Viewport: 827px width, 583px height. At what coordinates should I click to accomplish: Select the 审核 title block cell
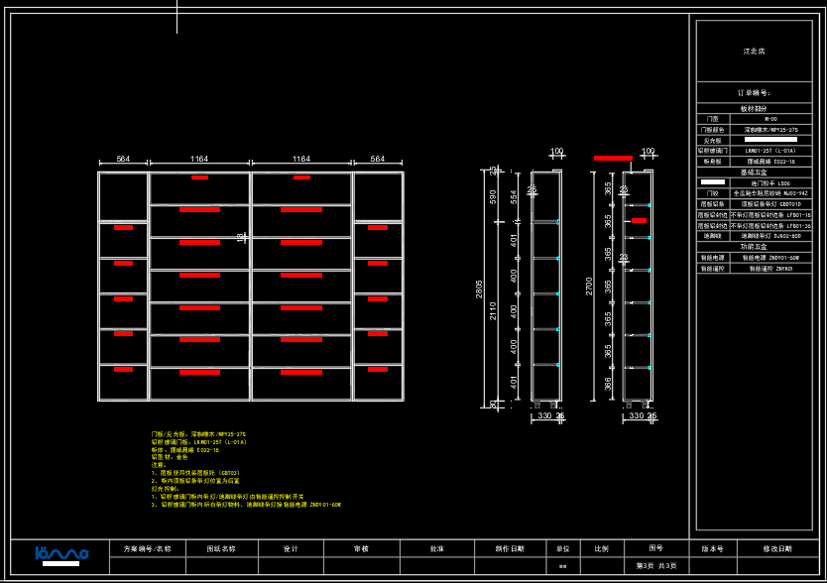(361, 548)
